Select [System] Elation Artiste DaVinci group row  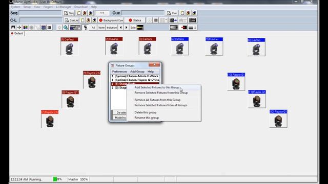point(135,76)
